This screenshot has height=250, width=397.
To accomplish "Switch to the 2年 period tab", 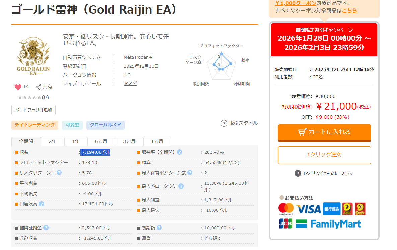I will [53, 141].
